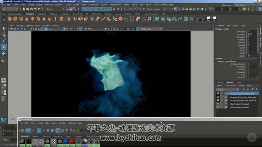Toggle renderable flag of masterLayer

(218, 107)
